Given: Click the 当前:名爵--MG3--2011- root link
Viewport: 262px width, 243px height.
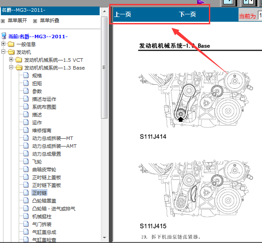Looking at the screenshot, I should click(38, 37).
